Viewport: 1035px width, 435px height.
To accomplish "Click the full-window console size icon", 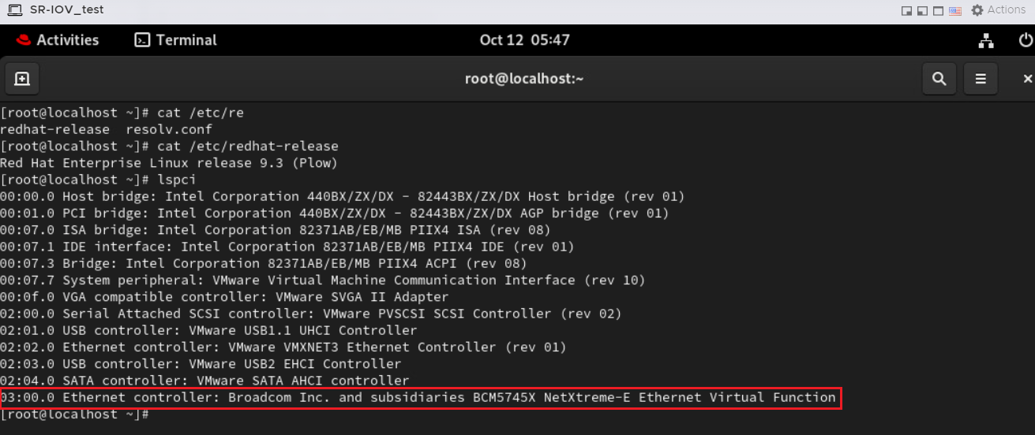I will click(x=939, y=10).
